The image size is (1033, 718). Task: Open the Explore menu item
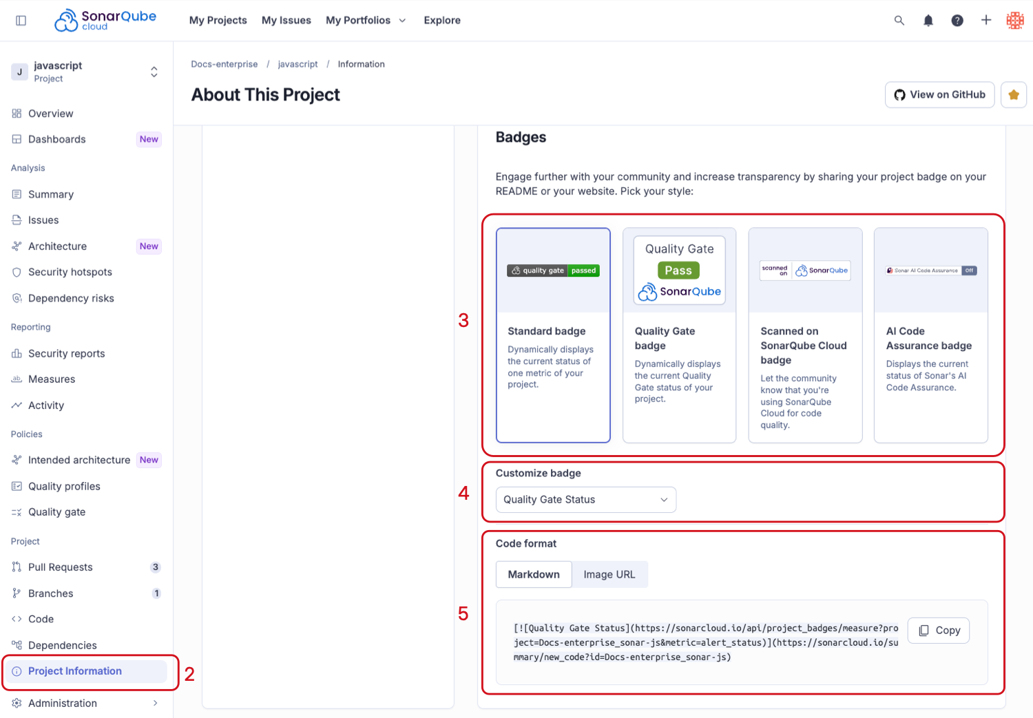coord(442,21)
